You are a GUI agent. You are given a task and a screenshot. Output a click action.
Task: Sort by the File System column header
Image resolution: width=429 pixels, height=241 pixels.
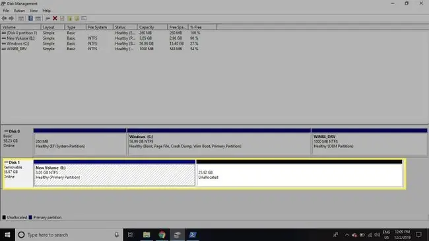click(x=99, y=27)
